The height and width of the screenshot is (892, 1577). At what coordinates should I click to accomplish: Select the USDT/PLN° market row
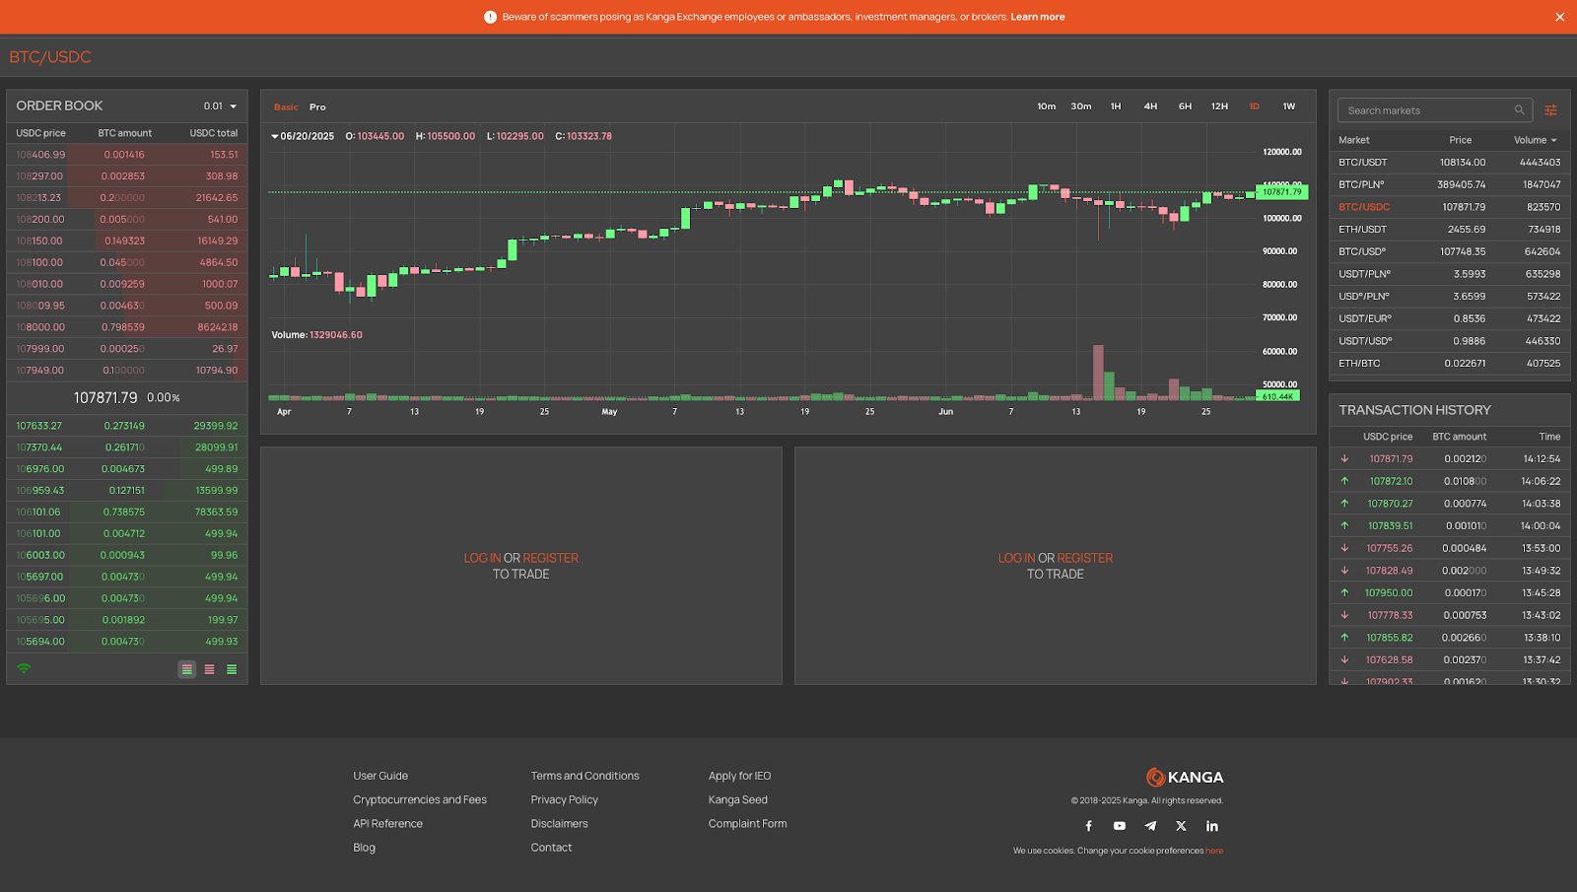[x=1449, y=274]
